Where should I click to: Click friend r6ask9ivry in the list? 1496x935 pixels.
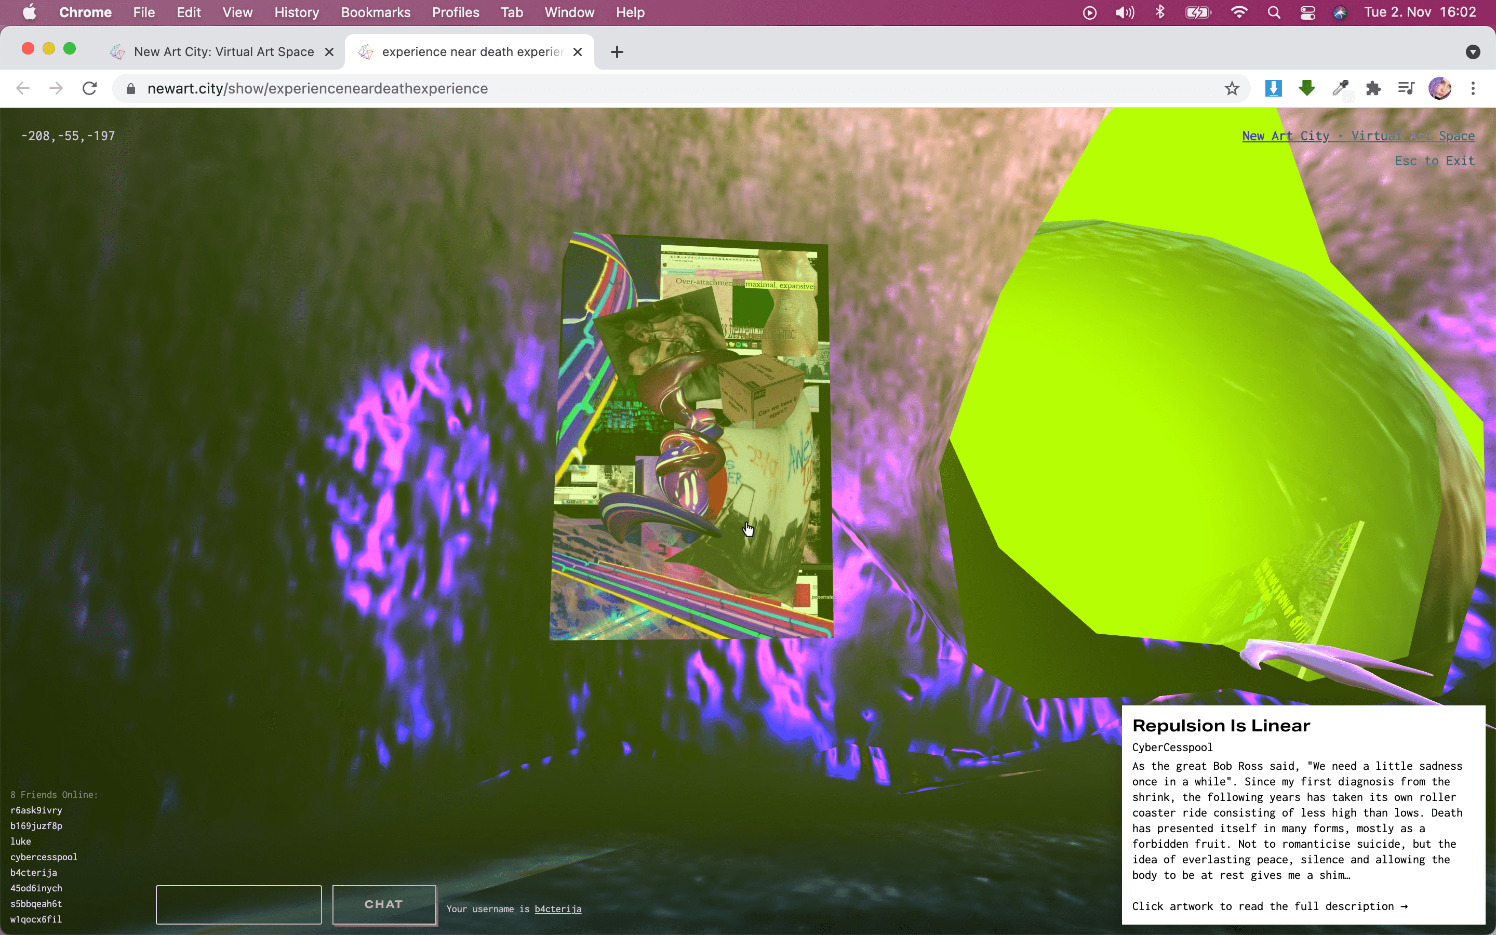pos(36,810)
